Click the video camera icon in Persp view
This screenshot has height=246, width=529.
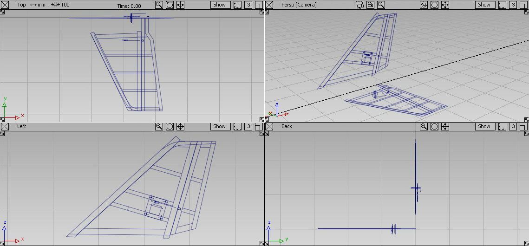click(x=370, y=5)
